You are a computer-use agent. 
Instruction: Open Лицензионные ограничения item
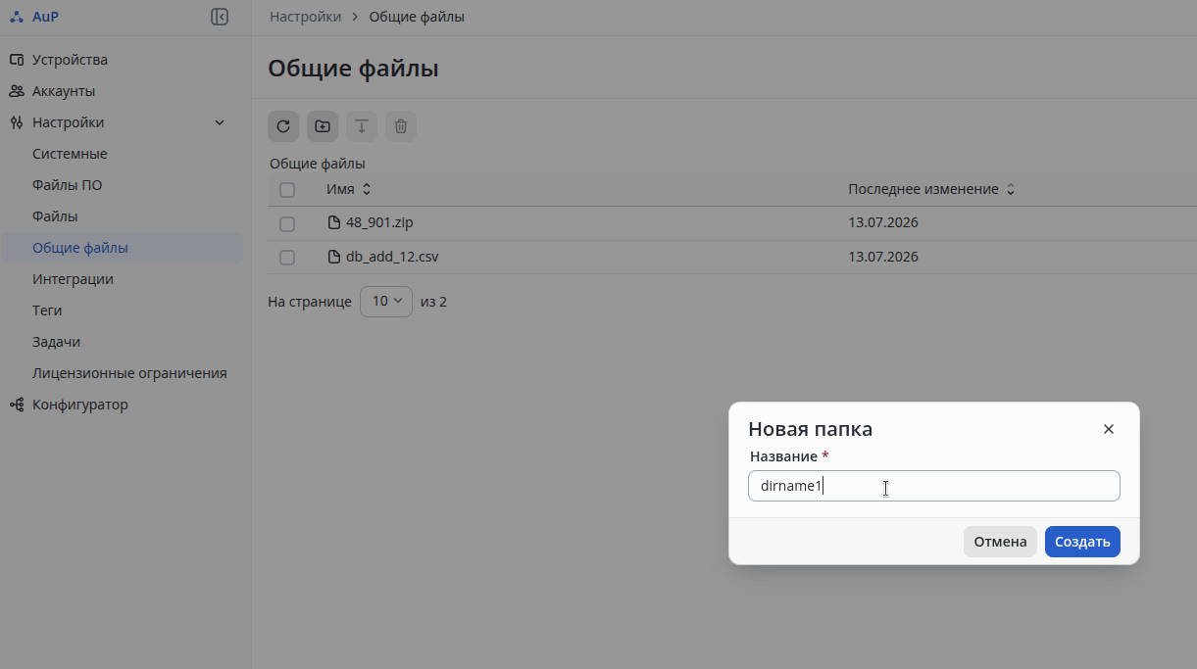129,373
